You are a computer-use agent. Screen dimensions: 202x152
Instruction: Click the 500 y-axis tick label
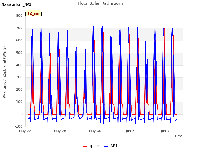point(19,53)
